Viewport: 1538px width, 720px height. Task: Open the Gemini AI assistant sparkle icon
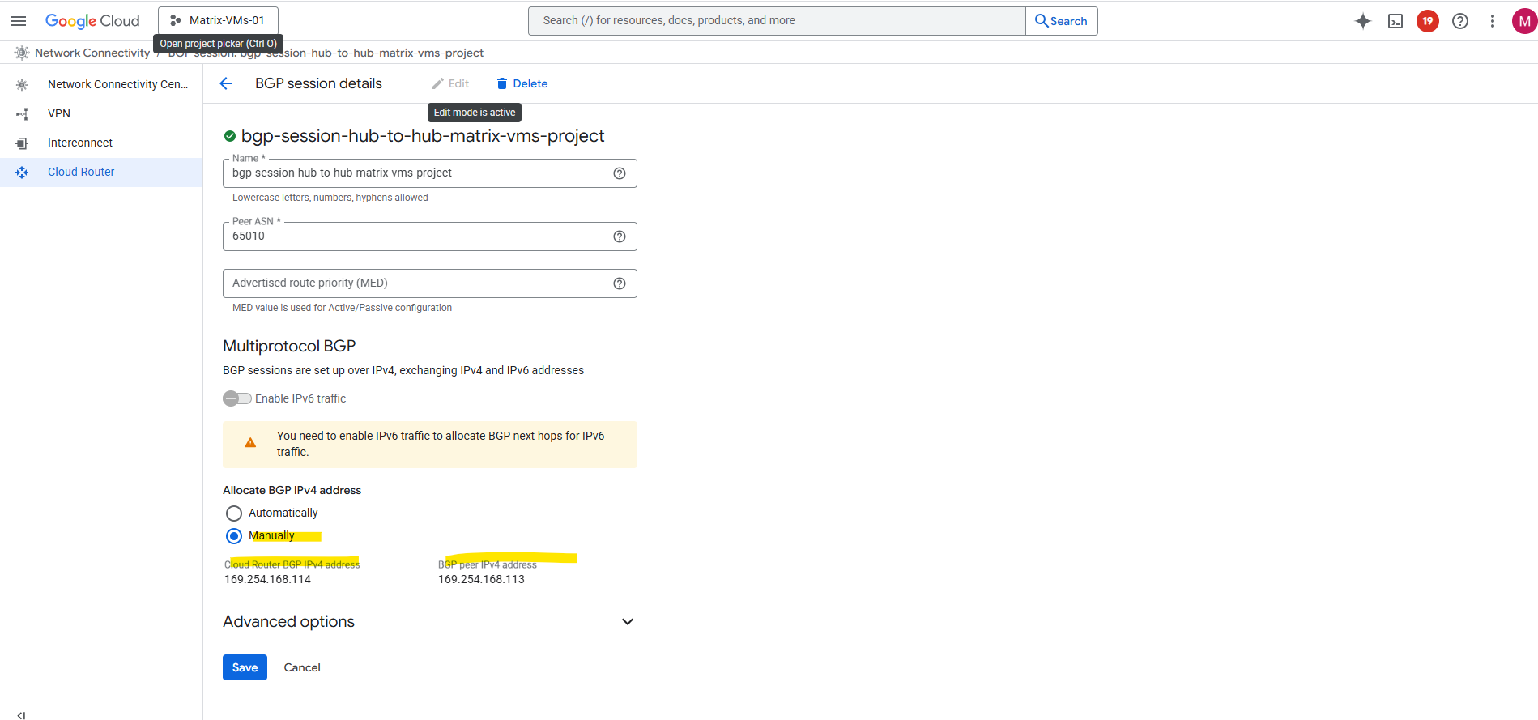point(1363,21)
